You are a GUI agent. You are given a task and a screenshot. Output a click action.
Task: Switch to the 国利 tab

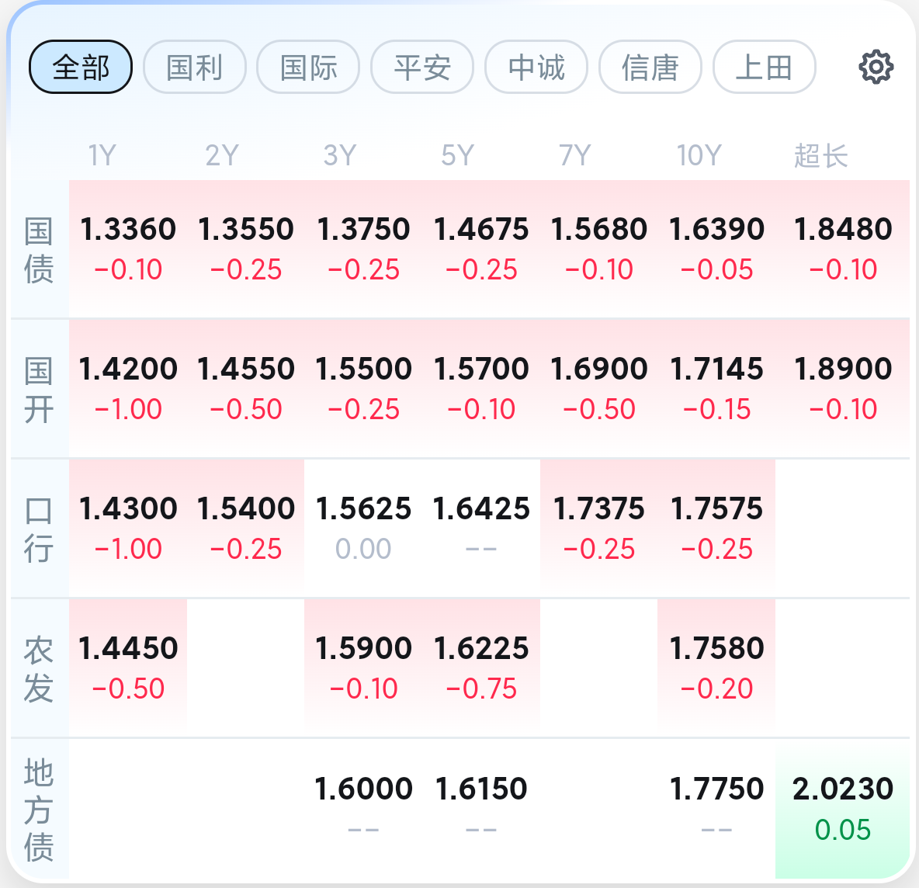tap(195, 67)
